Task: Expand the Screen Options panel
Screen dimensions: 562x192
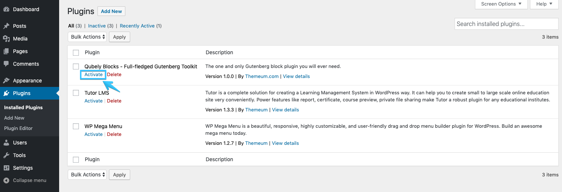Action: pyautogui.click(x=501, y=4)
